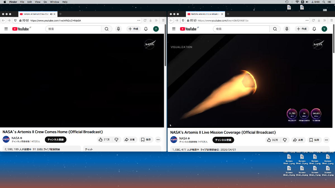Open Wi-Fi status in the menu bar
This screenshot has width=335, height=188.
point(297,2)
